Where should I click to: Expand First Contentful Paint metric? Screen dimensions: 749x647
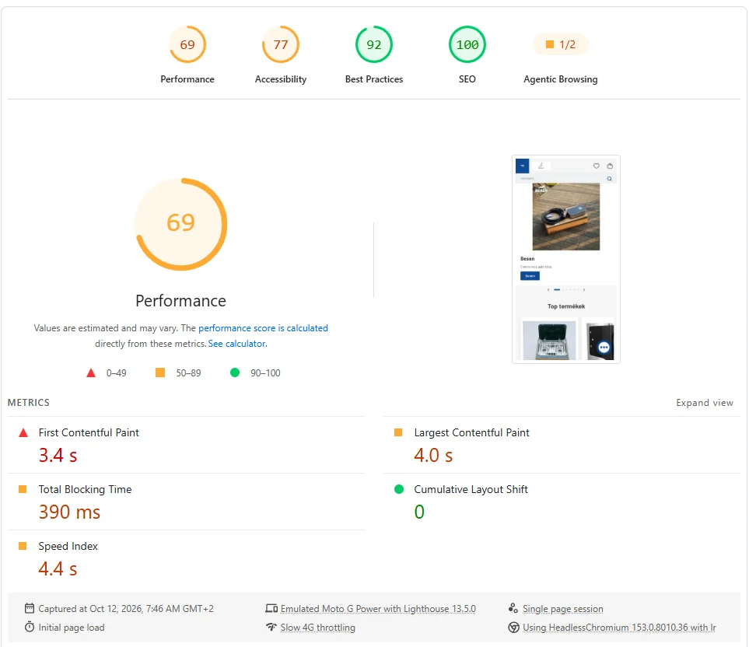click(187, 445)
